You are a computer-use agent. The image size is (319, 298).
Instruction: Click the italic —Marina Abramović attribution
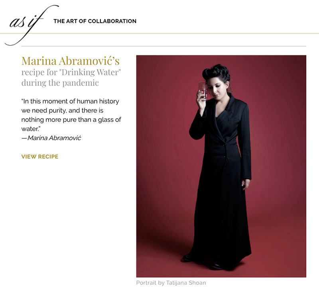[x=51, y=138]
